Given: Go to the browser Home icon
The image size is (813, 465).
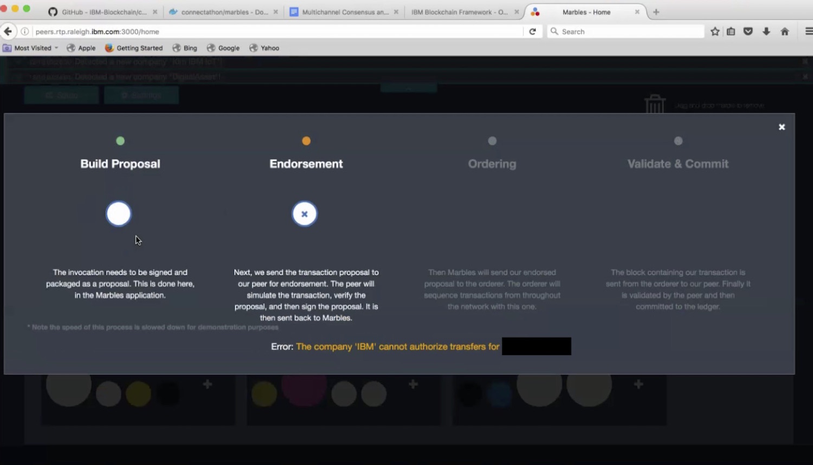Looking at the screenshot, I should [784, 31].
